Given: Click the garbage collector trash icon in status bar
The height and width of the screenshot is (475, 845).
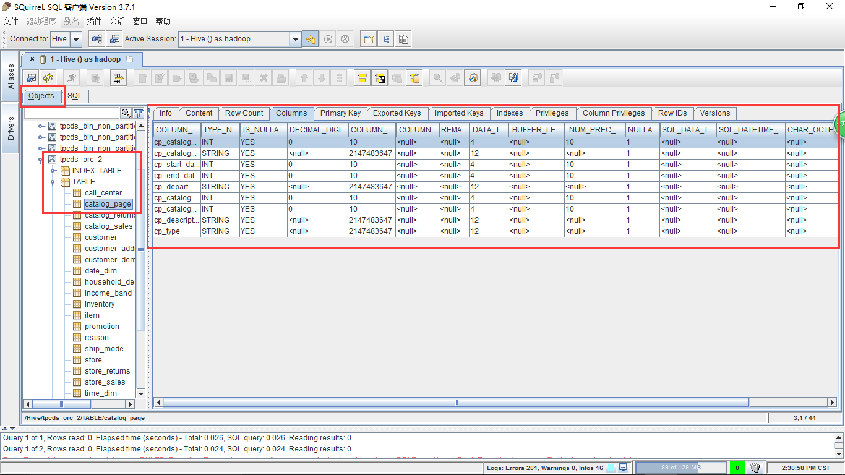Looking at the screenshot, I should click(x=755, y=468).
